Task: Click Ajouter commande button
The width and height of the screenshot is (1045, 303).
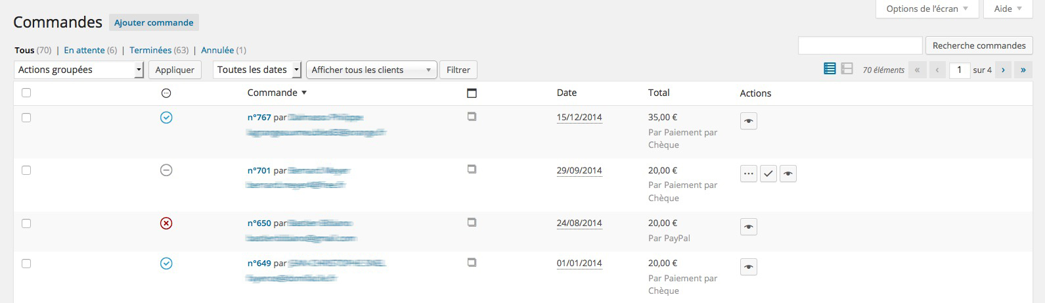Action: click(x=154, y=22)
